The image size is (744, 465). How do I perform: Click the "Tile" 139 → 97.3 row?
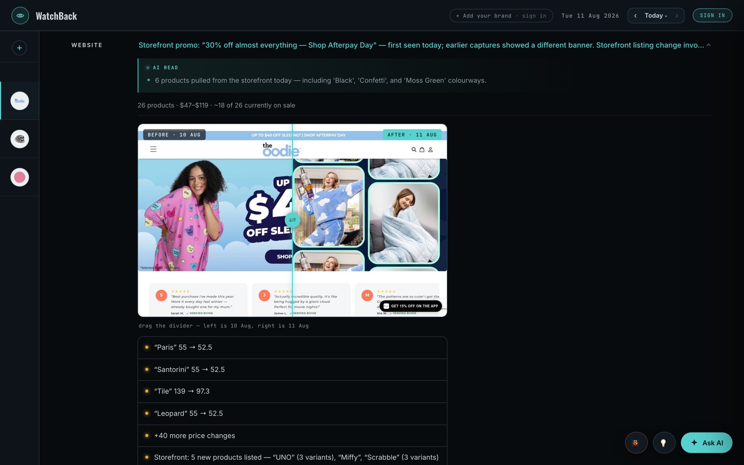pos(292,392)
